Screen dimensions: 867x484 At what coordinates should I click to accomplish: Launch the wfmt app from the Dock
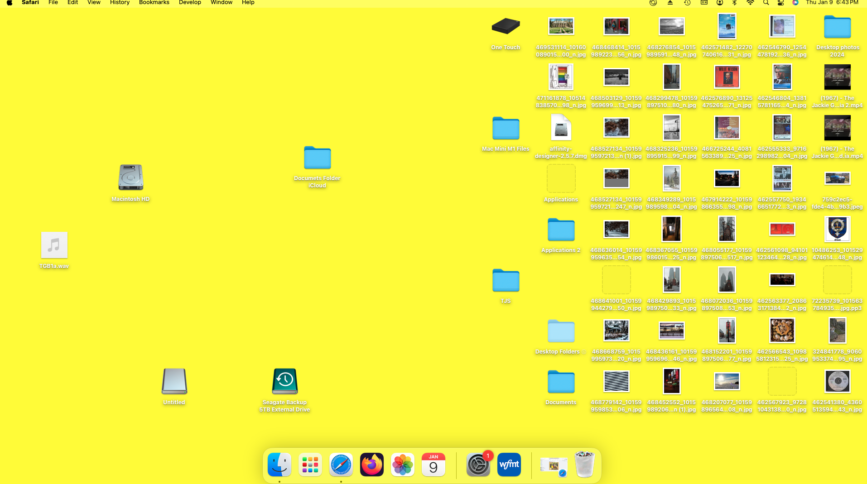click(509, 465)
